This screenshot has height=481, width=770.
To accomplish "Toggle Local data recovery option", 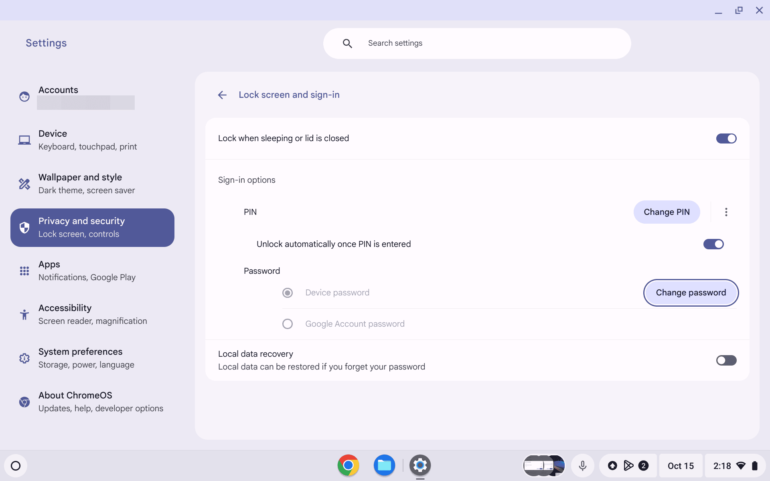I will [726, 360].
